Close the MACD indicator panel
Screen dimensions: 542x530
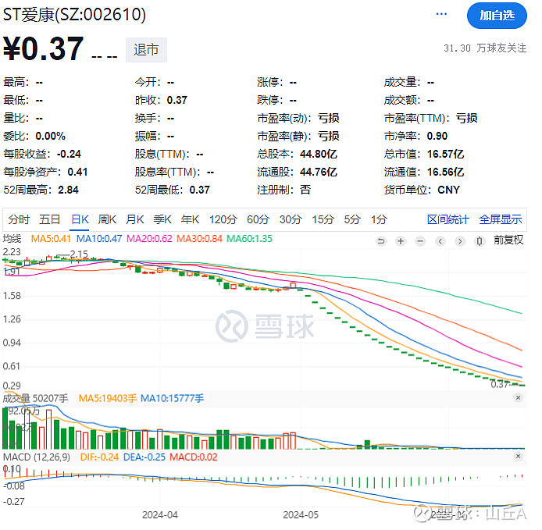pyautogui.click(x=518, y=457)
